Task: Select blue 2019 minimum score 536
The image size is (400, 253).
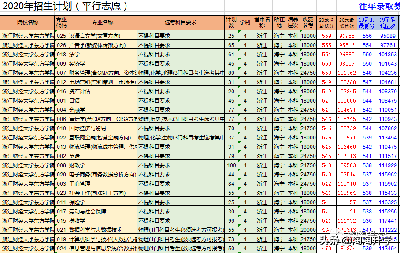Action: (367, 220)
